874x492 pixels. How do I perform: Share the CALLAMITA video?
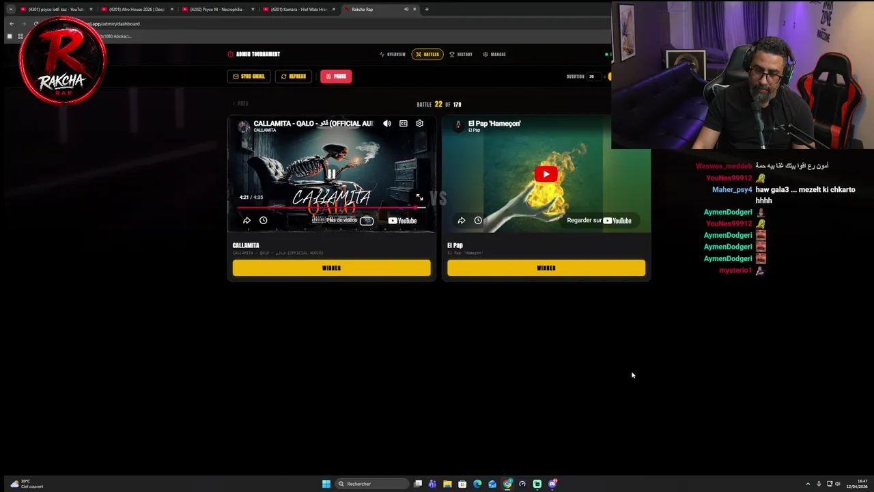(x=246, y=221)
